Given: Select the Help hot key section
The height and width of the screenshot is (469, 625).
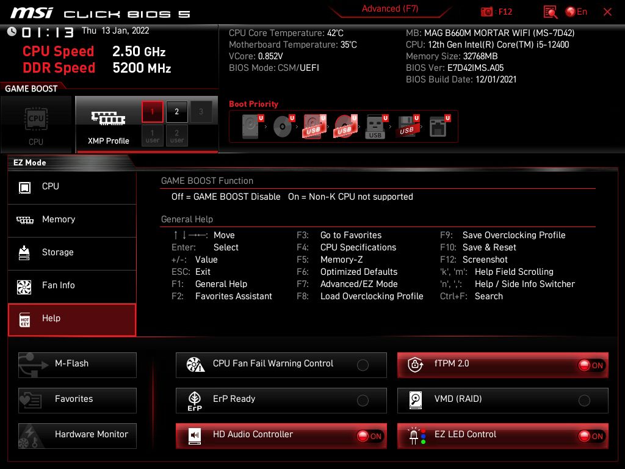Looking at the screenshot, I should point(72,319).
